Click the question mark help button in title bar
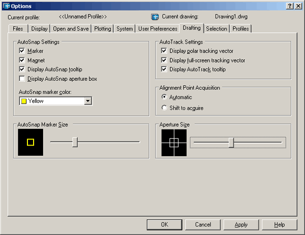305x235 pixels. [x=290, y=6]
